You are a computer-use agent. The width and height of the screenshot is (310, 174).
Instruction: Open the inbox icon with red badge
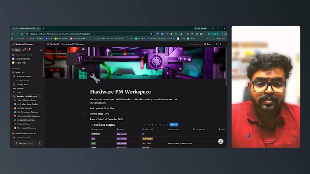click(29, 50)
